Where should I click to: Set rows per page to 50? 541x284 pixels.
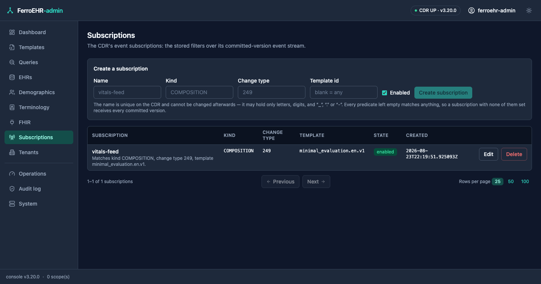(x=511, y=182)
